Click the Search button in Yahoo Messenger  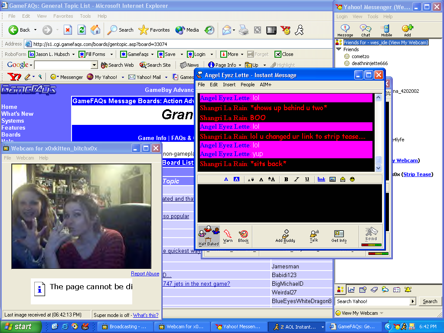coord(430,301)
